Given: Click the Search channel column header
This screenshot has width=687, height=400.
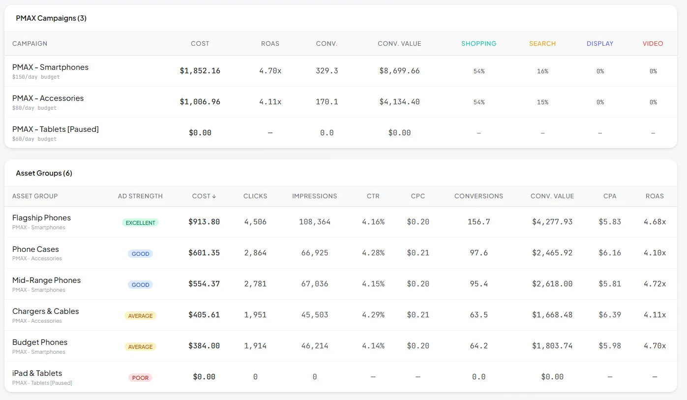Looking at the screenshot, I should tap(542, 43).
